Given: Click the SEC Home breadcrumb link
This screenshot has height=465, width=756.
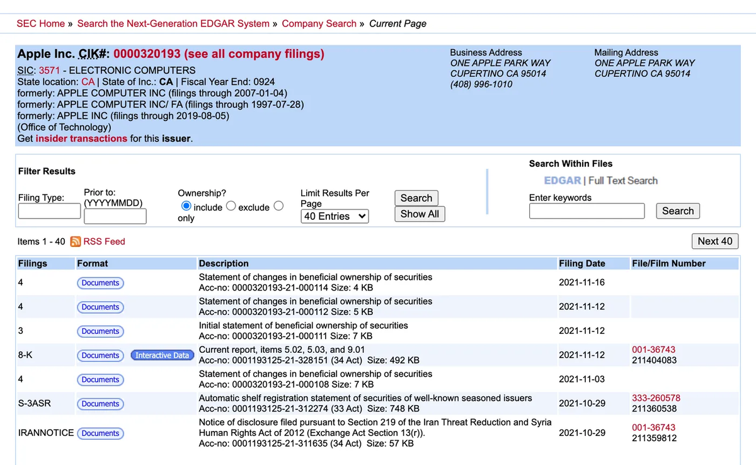Looking at the screenshot, I should (40, 23).
